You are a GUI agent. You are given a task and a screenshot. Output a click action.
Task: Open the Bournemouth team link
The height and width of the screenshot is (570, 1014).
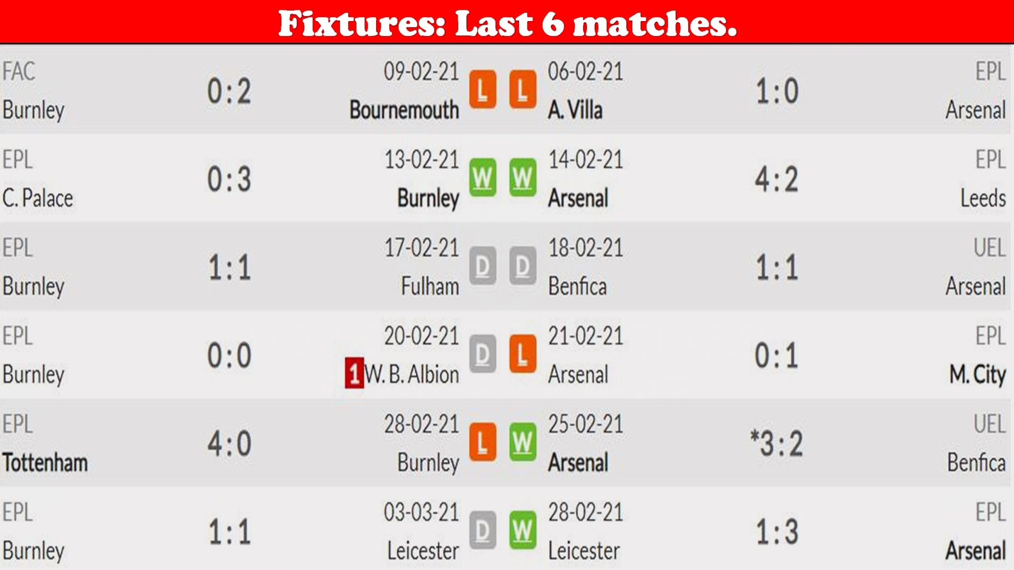pyautogui.click(x=404, y=110)
